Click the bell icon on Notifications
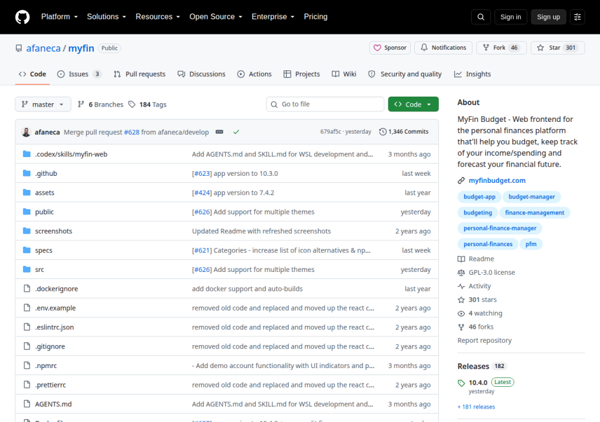 tap(424, 47)
